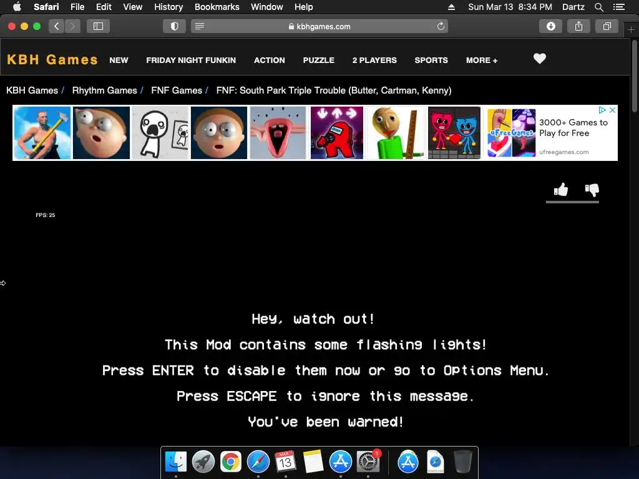Click the heart favorites icon

540,59
